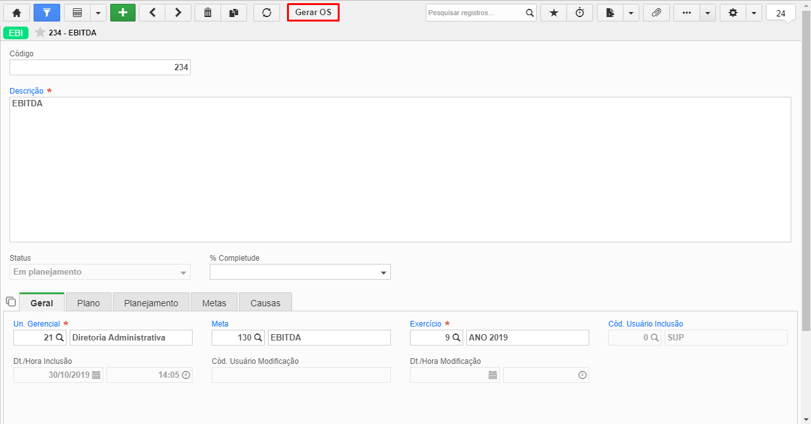
Task: Switch to the Plano tab
Action: coord(89,302)
